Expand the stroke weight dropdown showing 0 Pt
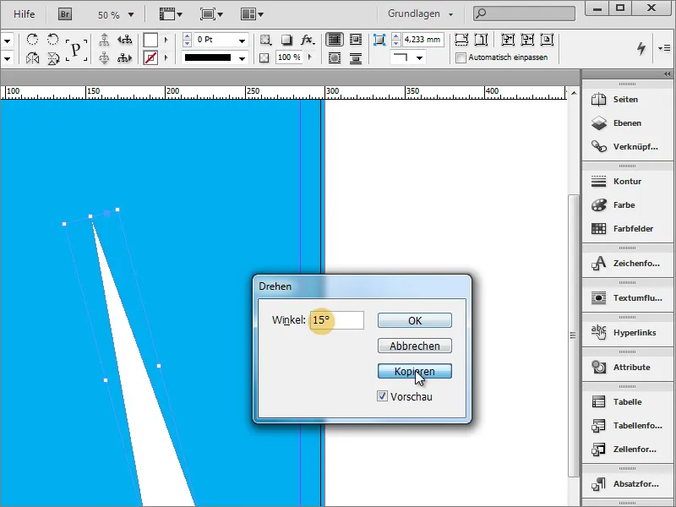Screen dimensions: 676x507 (242, 40)
